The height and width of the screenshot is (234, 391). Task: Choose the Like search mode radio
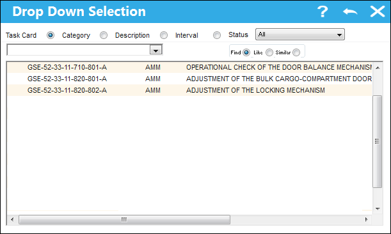(x=269, y=52)
